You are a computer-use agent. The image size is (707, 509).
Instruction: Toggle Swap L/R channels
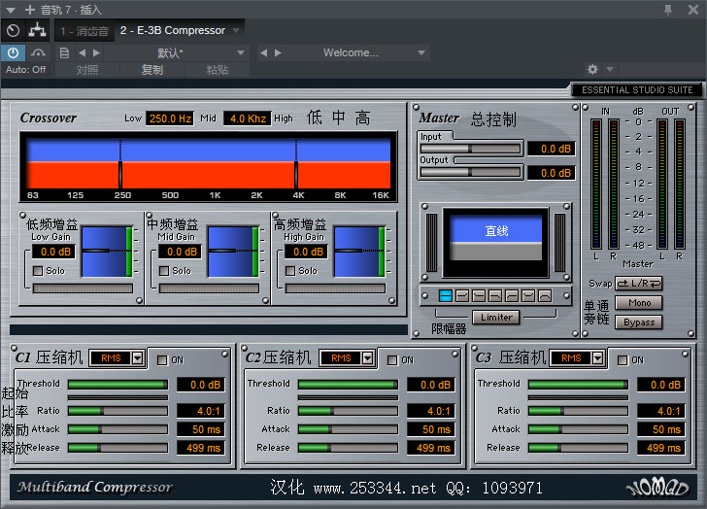pyautogui.click(x=639, y=283)
